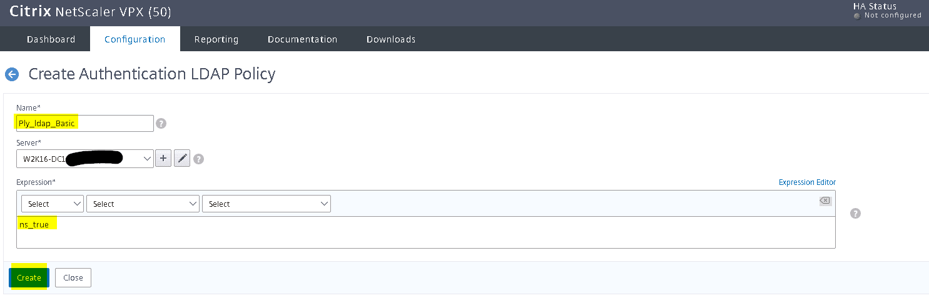Open the Server dropdown W2K16-DC1
The image size is (929, 308).
[84, 159]
